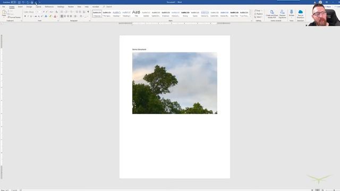
Task: Click the Text Effects icon
Action: [x=46, y=16]
